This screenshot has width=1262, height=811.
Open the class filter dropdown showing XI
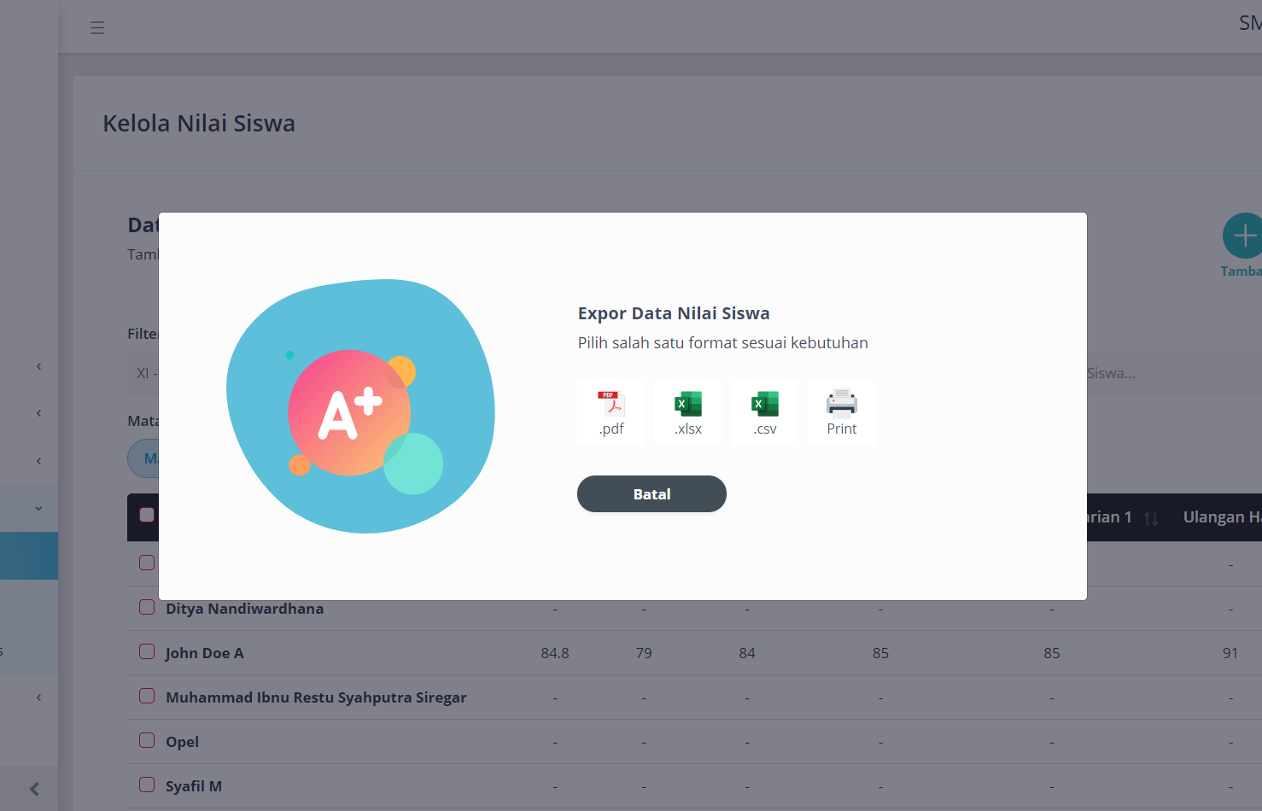click(x=144, y=373)
